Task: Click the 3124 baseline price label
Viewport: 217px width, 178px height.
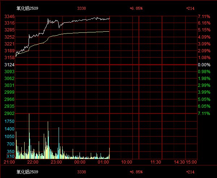Action: pos(9,64)
